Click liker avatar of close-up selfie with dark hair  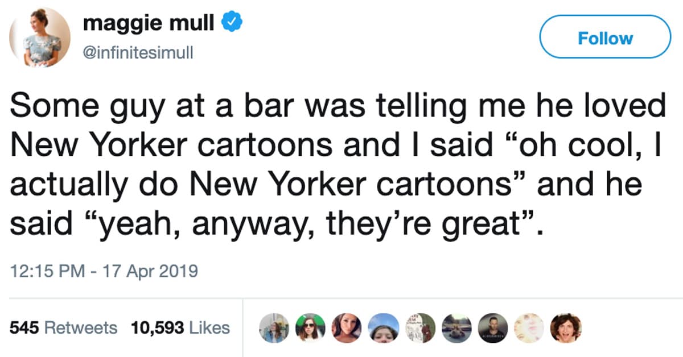tap(347, 328)
